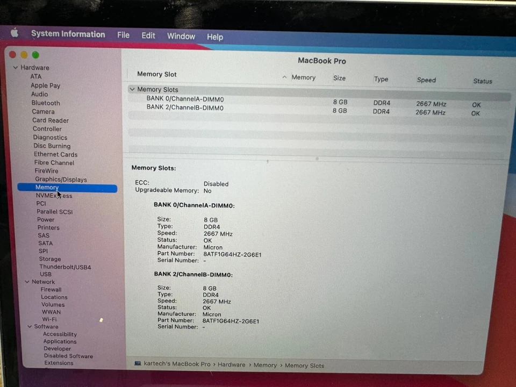Select the BANK 0/ChannelA-DIMM0 row

click(x=185, y=99)
